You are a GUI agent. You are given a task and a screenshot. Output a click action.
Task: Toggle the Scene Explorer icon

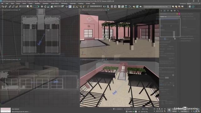(112, 6)
